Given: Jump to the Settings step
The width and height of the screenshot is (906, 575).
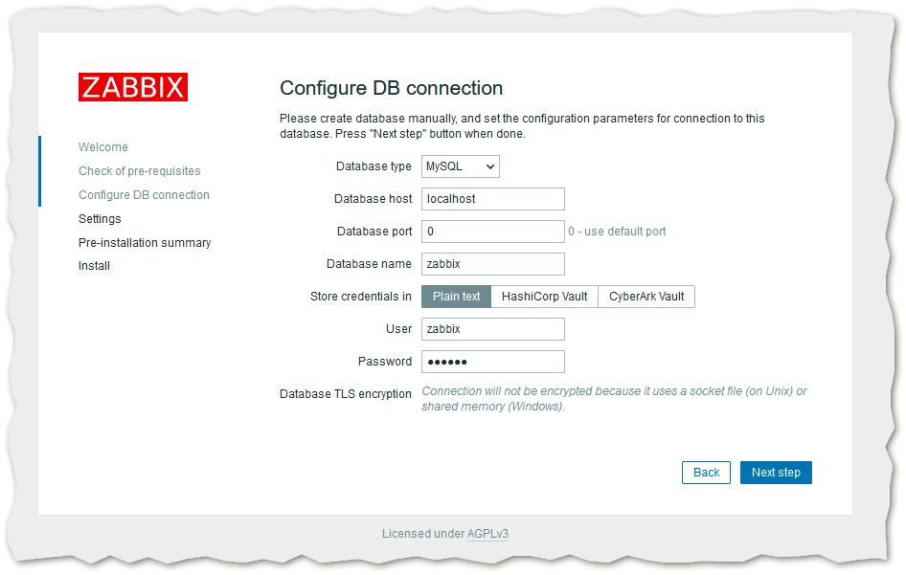Looking at the screenshot, I should pos(100,219).
